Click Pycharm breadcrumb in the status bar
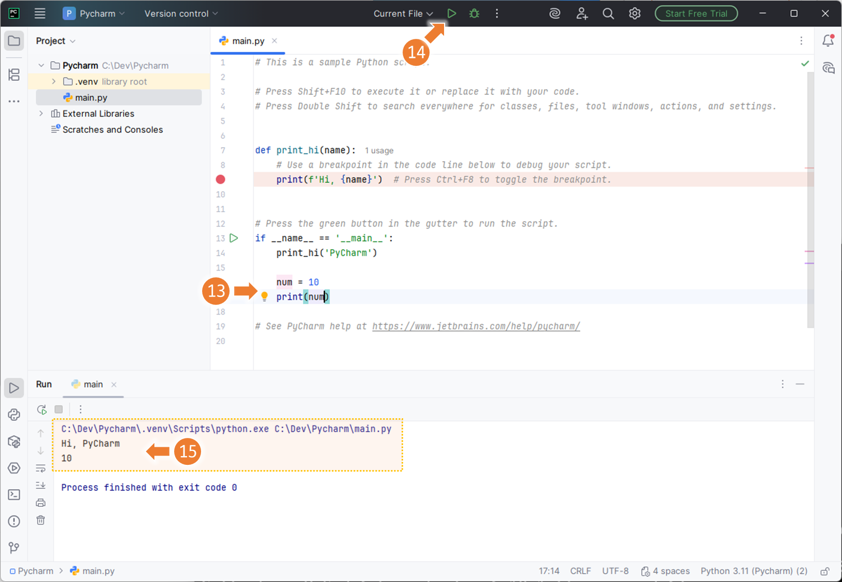Viewport: 842px width, 582px height. [x=31, y=571]
